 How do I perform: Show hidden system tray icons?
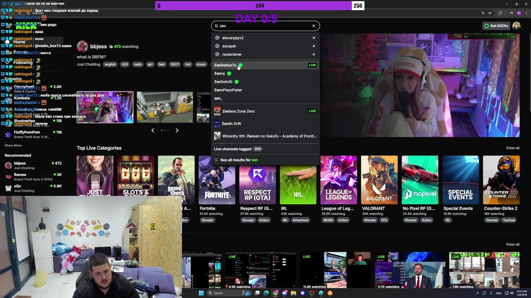click(477, 293)
